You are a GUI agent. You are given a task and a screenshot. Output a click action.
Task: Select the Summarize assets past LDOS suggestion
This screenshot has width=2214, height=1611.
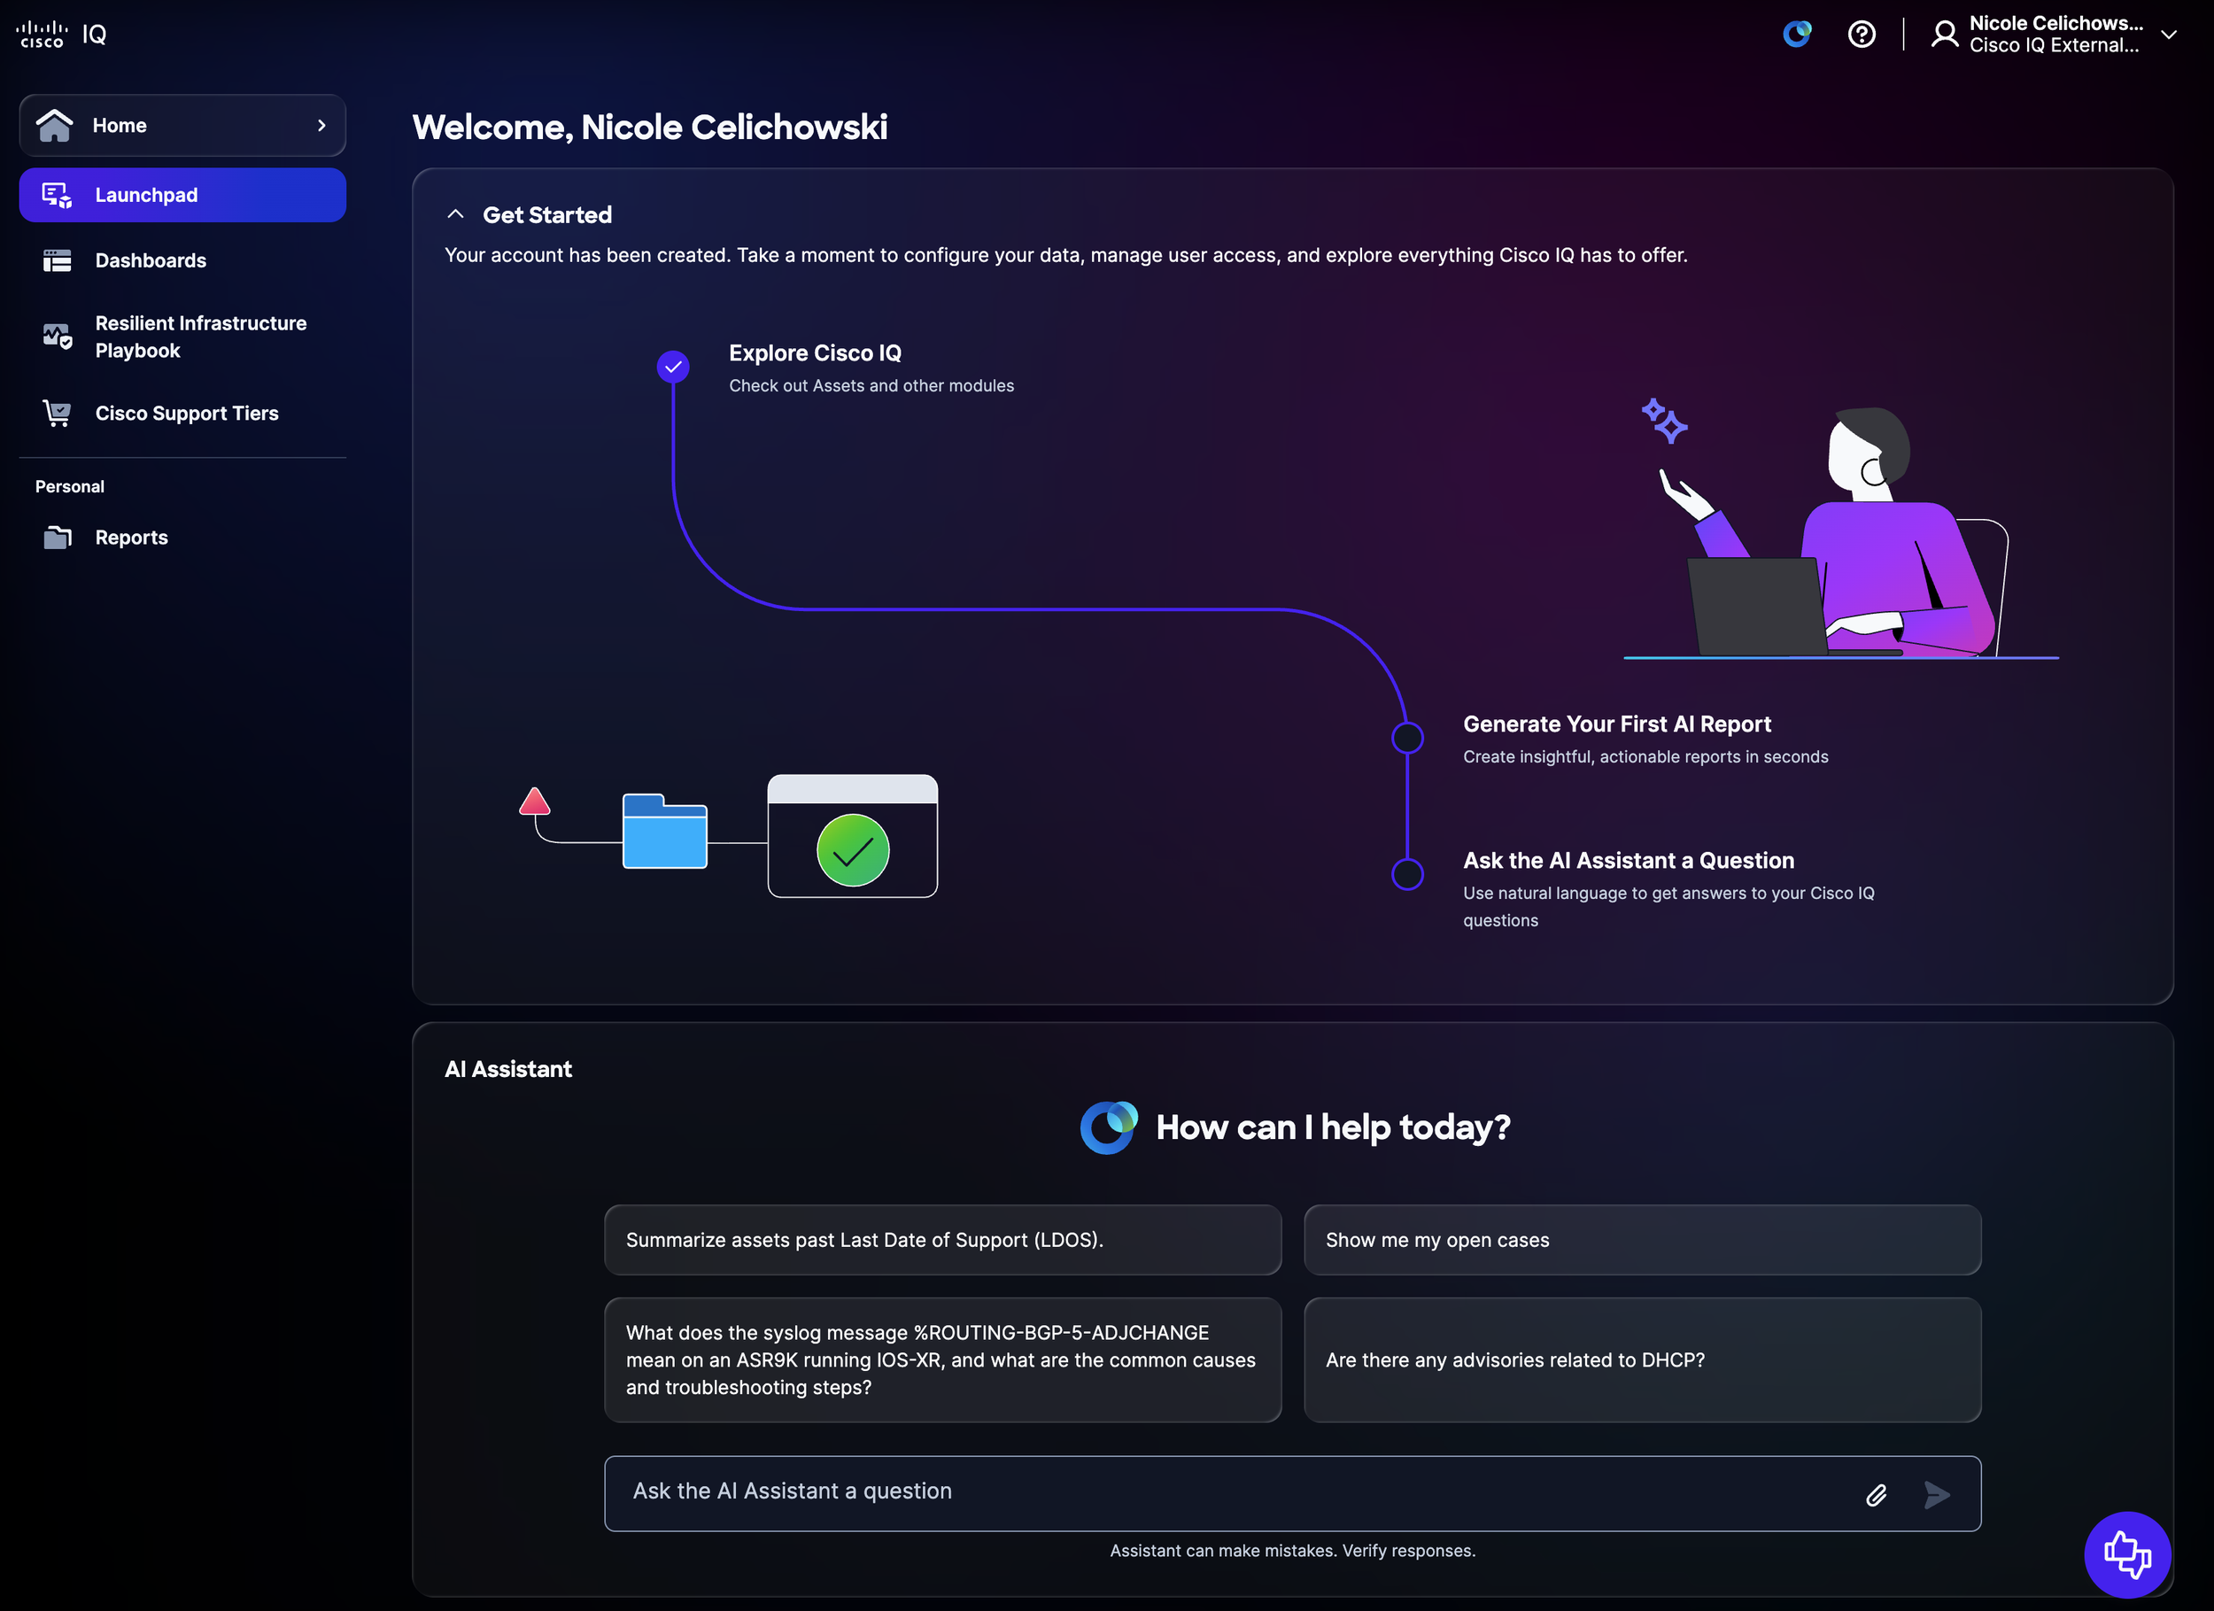pyautogui.click(x=942, y=1240)
